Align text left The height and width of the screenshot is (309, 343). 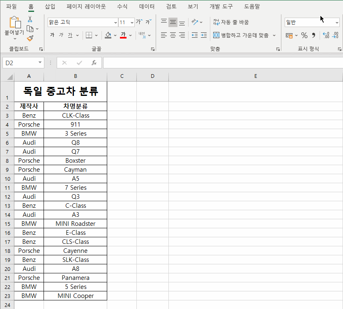(x=164, y=35)
